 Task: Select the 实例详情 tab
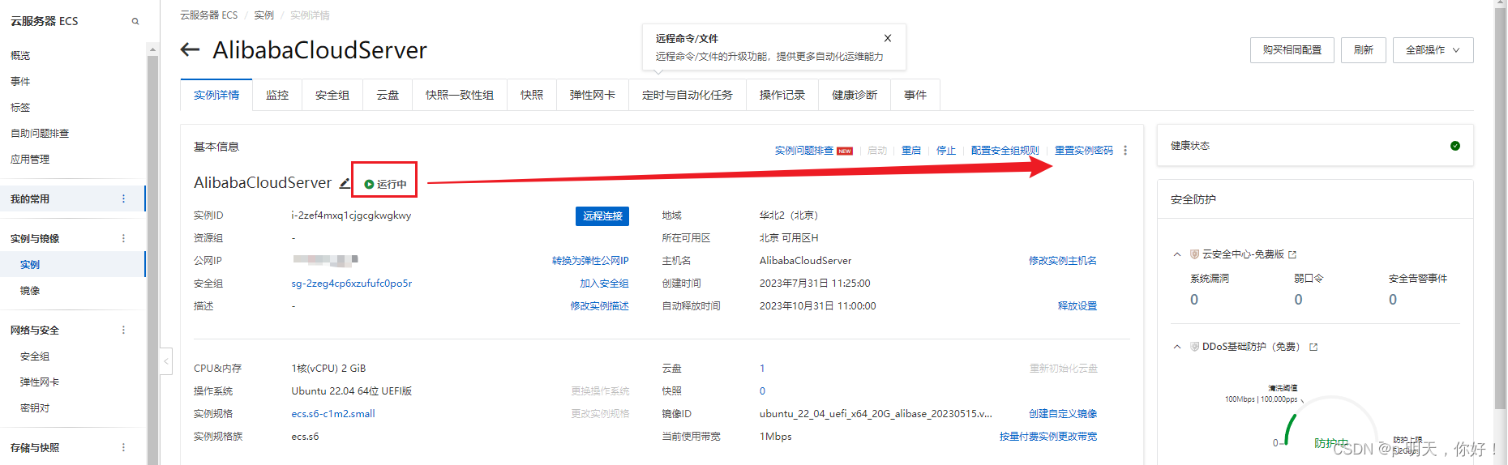pos(216,95)
